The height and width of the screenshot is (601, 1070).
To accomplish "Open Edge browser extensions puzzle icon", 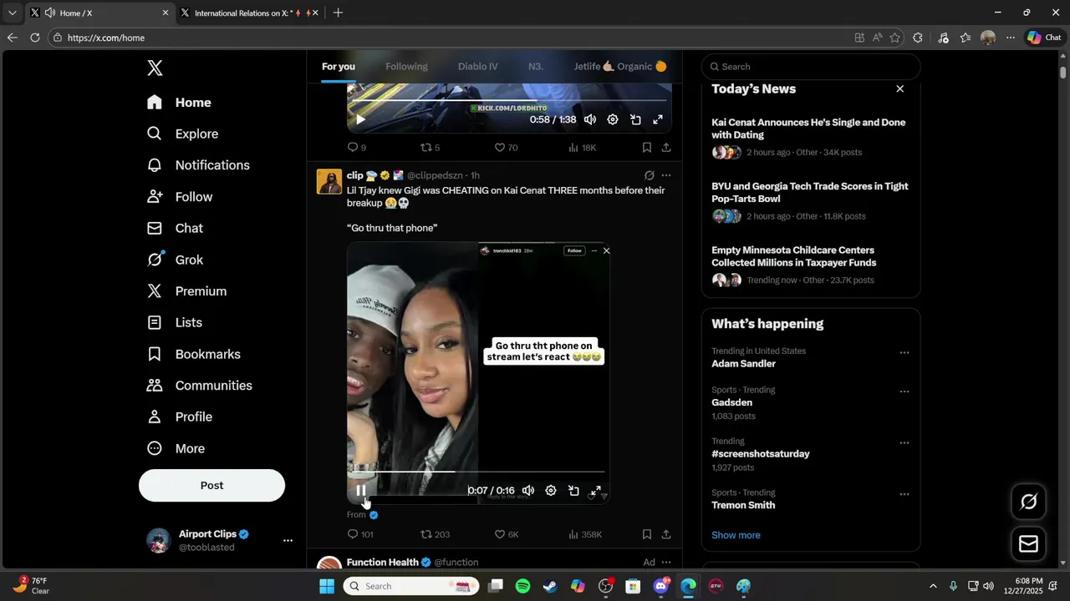I will tap(918, 38).
